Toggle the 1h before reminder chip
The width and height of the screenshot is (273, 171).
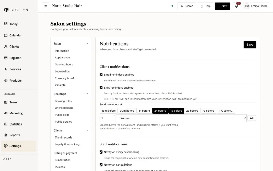point(144,111)
